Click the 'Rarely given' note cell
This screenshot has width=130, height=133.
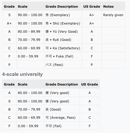[x=113, y=15]
